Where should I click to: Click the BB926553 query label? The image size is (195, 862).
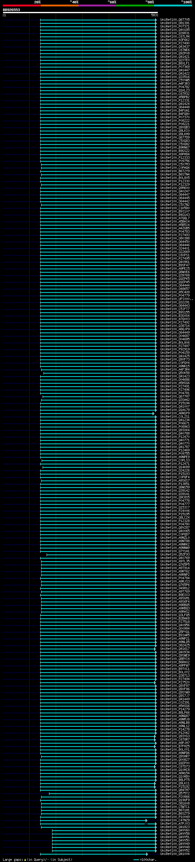tap(11, 10)
